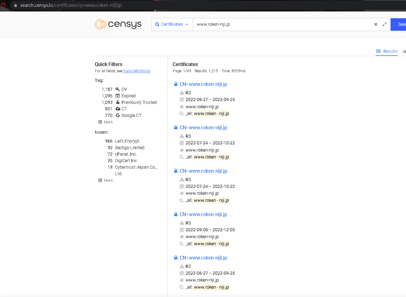Filter by the Expired tag
The image size is (406, 297).
point(129,96)
